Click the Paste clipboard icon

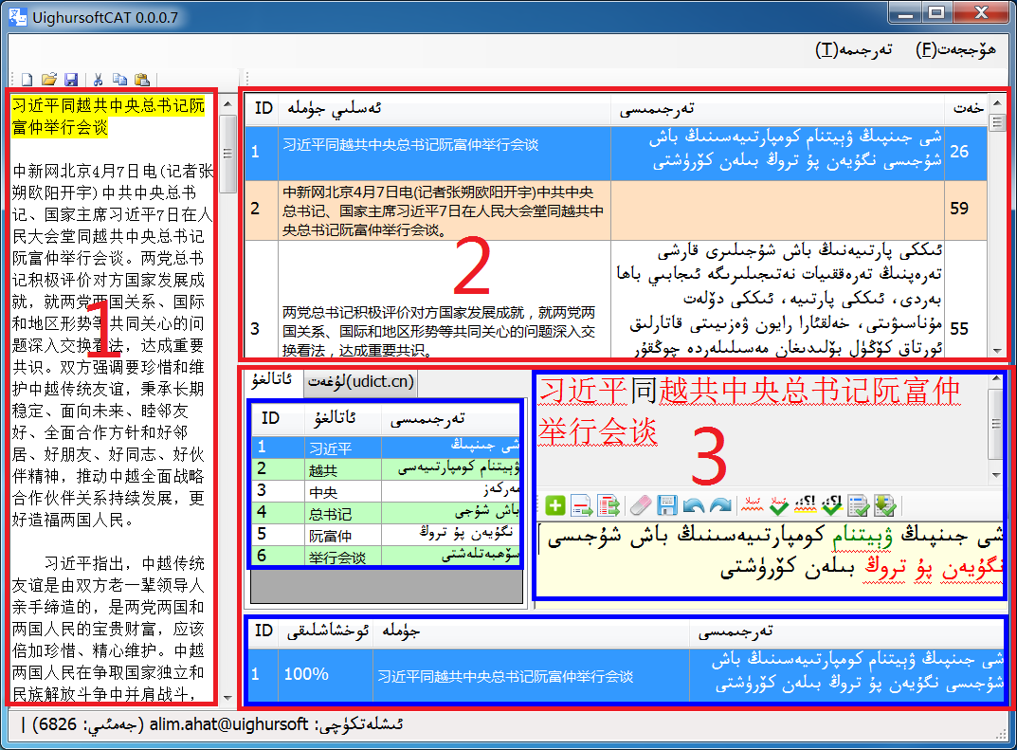tap(142, 79)
